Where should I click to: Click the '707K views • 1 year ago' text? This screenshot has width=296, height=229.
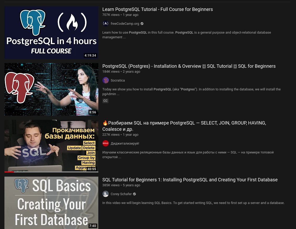click(120, 15)
